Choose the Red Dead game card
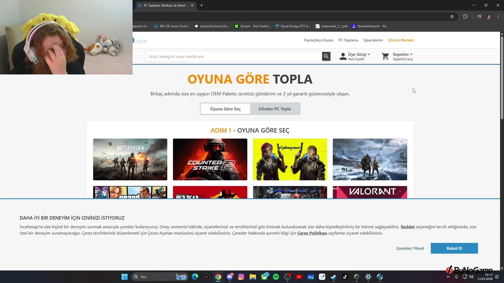Viewport: 504px width, 283px height. tap(210, 192)
